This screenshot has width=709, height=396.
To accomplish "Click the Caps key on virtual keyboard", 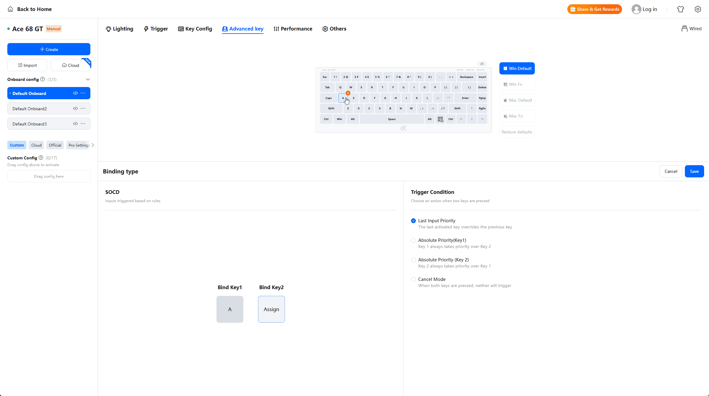I will coord(329,98).
